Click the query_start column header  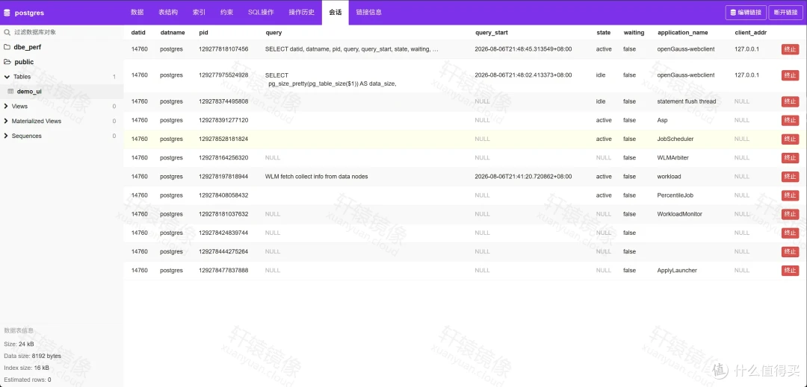pyautogui.click(x=492, y=32)
